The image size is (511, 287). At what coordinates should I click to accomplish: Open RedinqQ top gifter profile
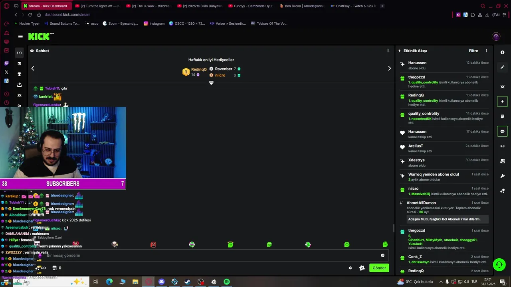[199, 69]
